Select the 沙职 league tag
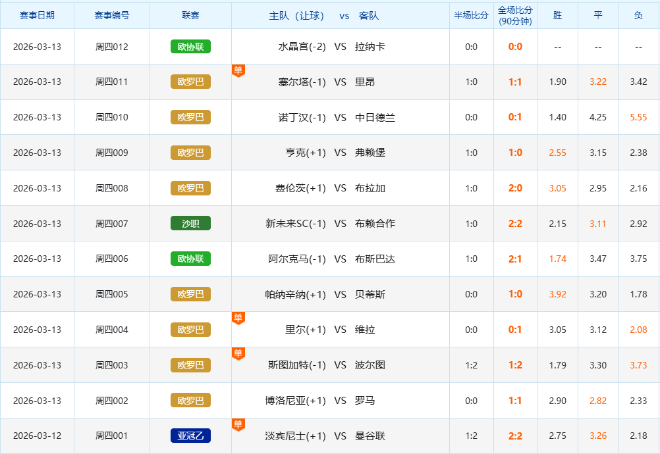 [x=190, y=224]
